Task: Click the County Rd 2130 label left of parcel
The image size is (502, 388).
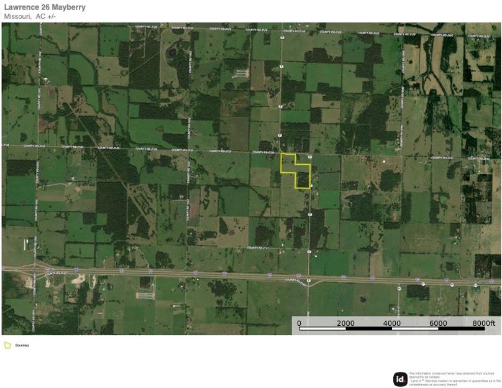Action: pyautogui.click(x=262, y=151)
